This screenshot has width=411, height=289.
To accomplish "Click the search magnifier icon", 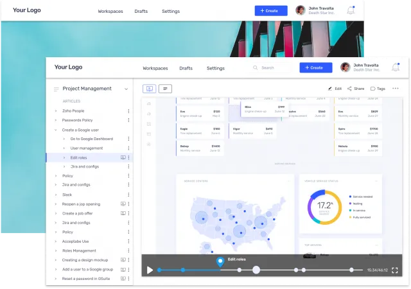I will click(255, 67).
